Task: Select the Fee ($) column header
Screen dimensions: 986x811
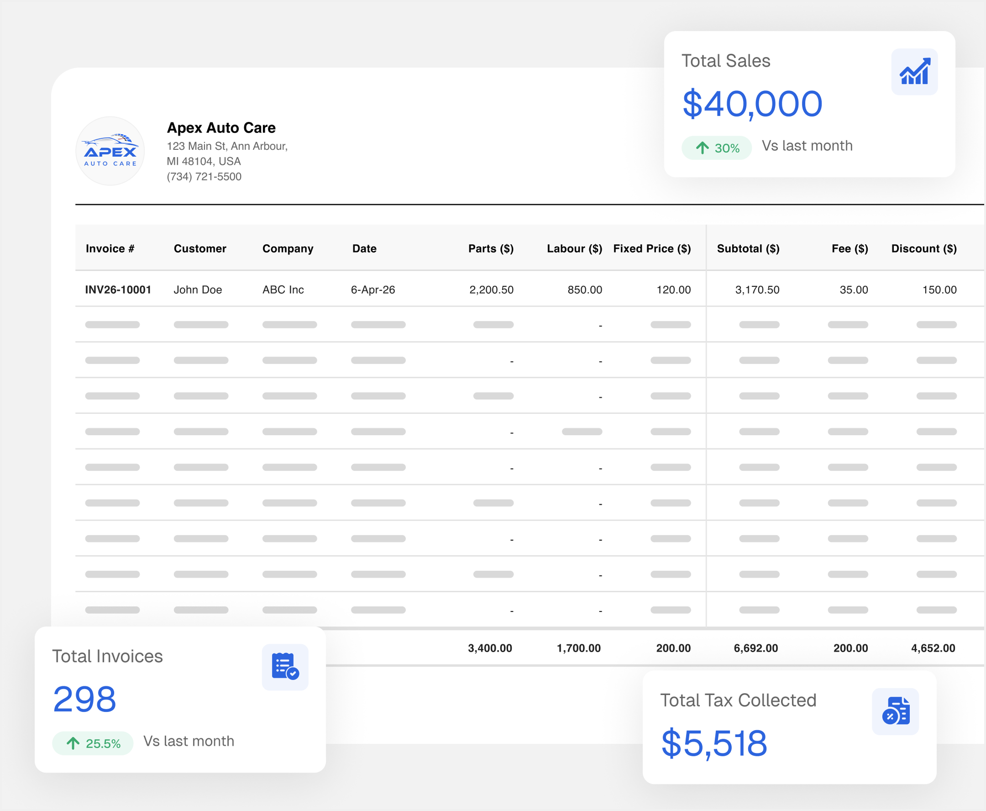Action: tap(850, 248)
